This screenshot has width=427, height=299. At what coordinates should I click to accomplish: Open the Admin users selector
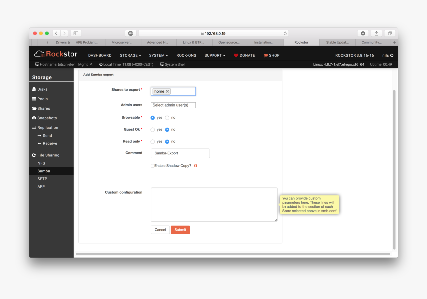(x=173, y=105)
